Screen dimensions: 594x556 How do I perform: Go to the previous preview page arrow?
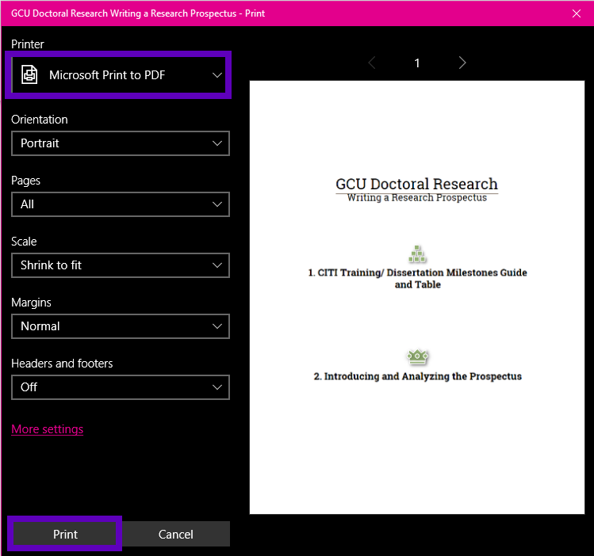pos(372,63)
